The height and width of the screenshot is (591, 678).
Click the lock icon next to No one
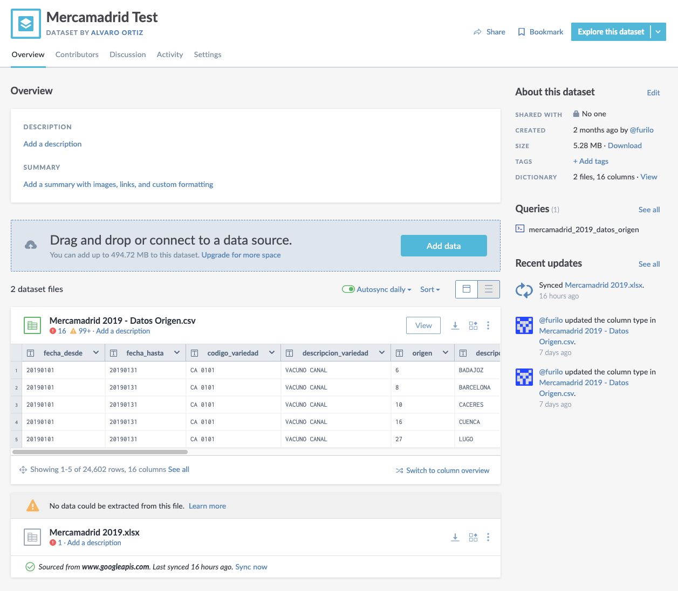click(576, 114)
